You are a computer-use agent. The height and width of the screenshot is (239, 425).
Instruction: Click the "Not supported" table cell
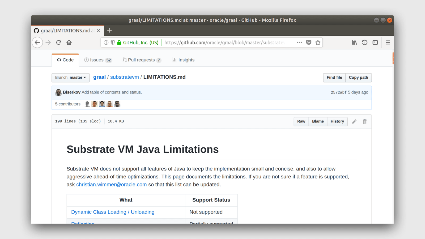211,212
